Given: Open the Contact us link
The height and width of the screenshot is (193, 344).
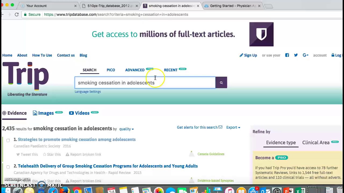Looking at the screenshot, I should (x=66, y=55).
